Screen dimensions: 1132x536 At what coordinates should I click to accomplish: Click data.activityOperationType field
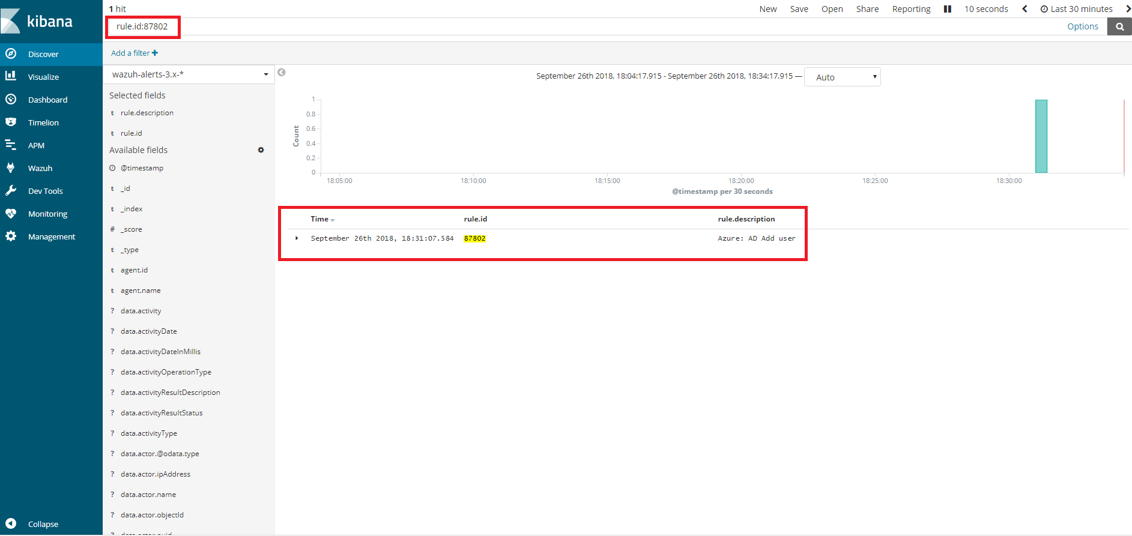tap(166, 372)
